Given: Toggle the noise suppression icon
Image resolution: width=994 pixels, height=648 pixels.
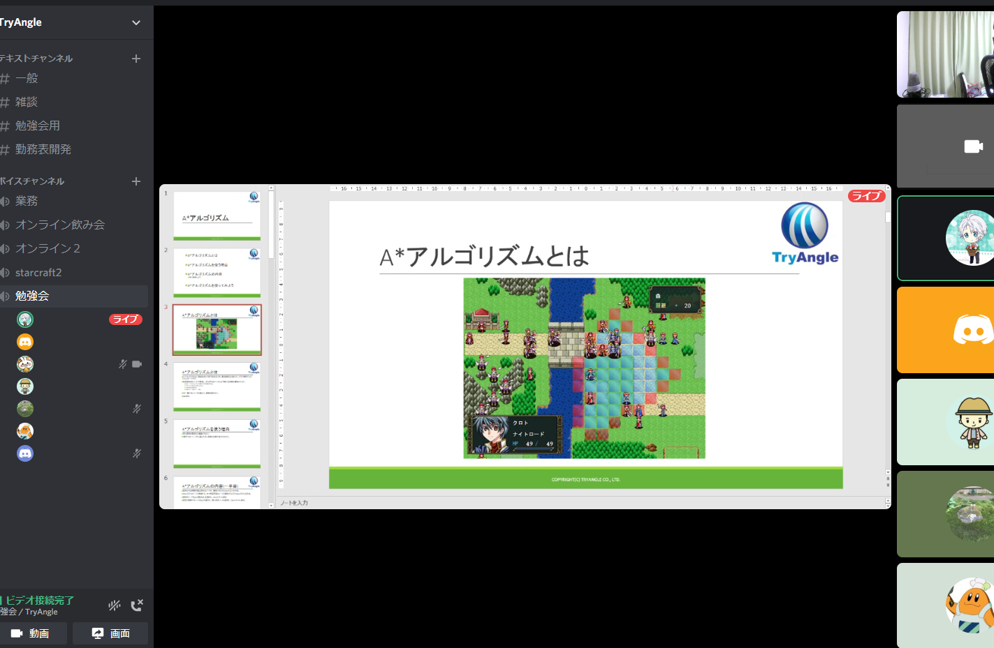Looking at the screenshot, I should [x=115, y=605].
